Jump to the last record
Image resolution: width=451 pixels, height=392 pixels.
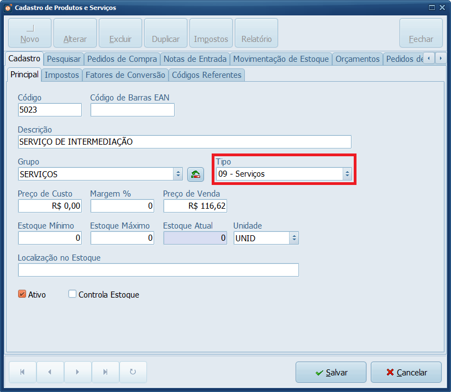coord(106,372)
